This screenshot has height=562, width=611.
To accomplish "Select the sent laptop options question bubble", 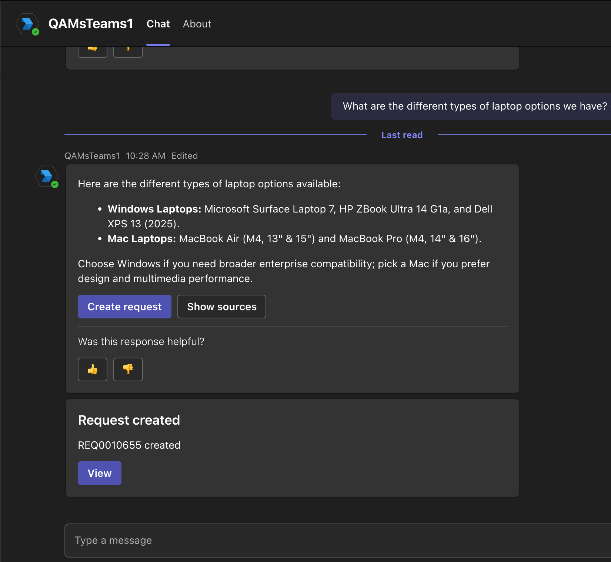I will pos(471,107).
